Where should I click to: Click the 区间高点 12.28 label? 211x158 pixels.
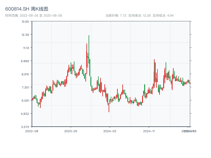(140, 16)
